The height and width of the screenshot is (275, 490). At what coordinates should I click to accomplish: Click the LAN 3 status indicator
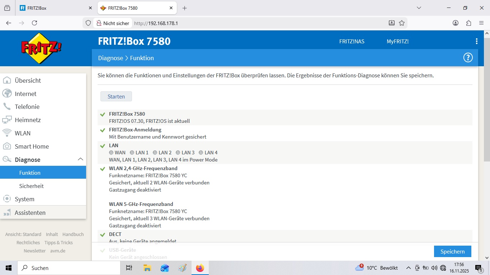tap(178, 153)
